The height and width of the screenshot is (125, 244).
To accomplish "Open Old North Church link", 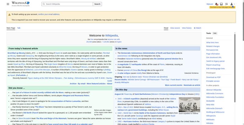I will [31, 113].
